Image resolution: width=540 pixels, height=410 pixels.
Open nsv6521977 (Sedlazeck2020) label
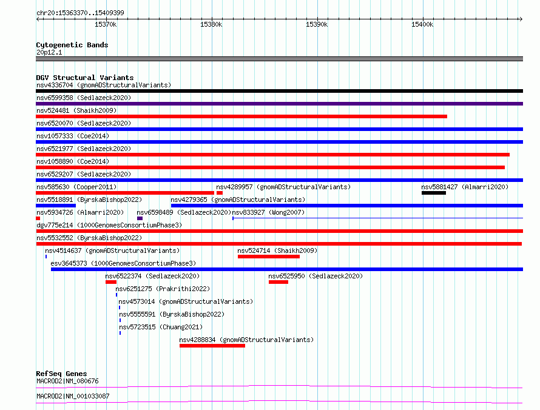84,149
